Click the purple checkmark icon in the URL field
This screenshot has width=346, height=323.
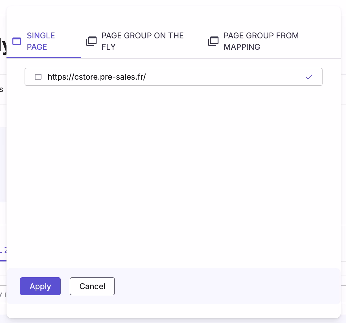click(310, 77)
